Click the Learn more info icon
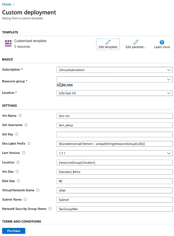The image size is (174, 236). [162, 42]
